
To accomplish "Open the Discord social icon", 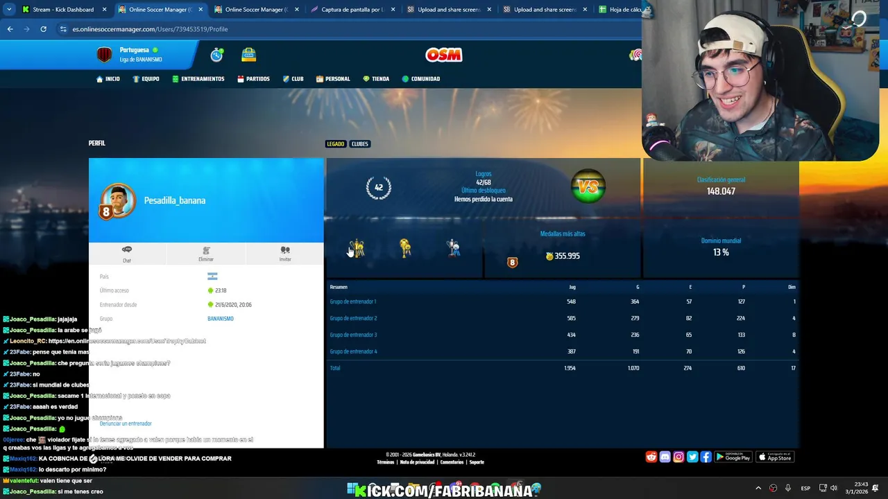I will [665, 457].
